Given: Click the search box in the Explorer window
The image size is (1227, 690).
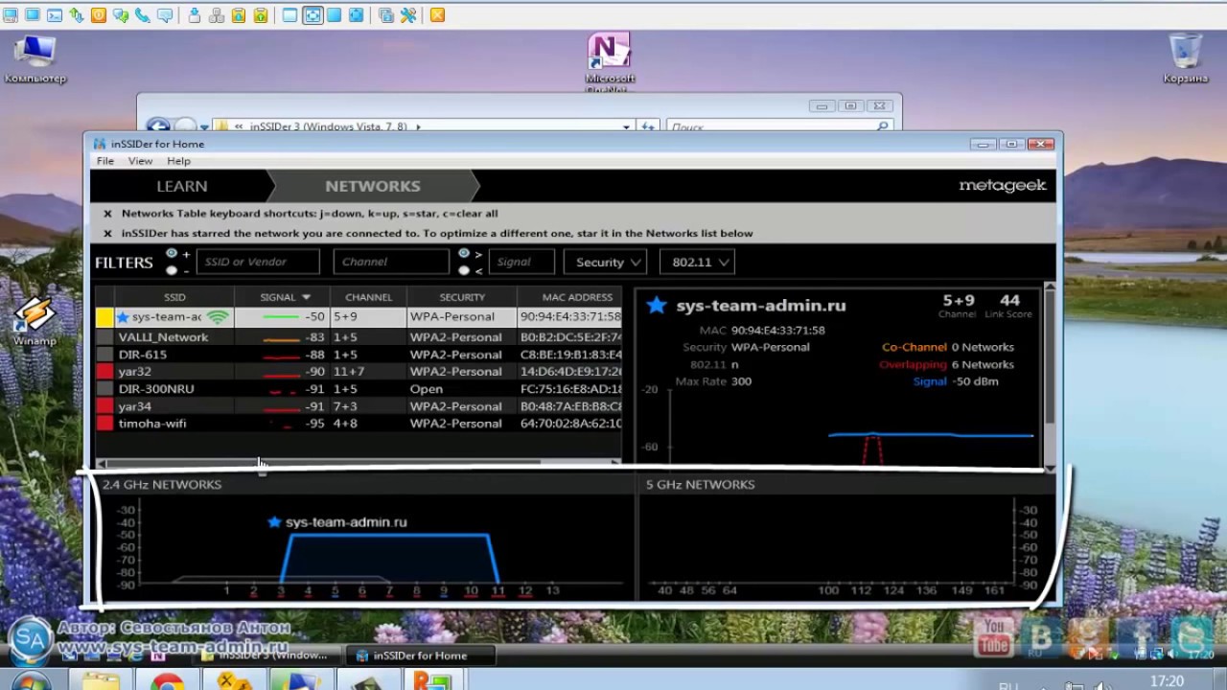Looking at the screenshot, I should tap(778, 126).
